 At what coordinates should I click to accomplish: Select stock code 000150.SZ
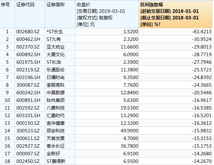(x=30, y=123)
